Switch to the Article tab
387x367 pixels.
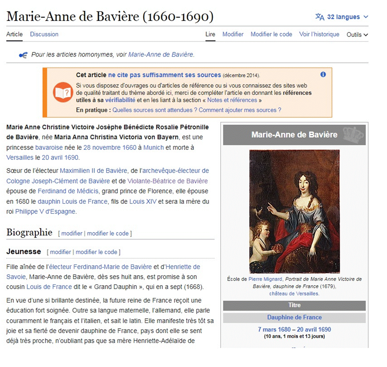coord(14,34)
